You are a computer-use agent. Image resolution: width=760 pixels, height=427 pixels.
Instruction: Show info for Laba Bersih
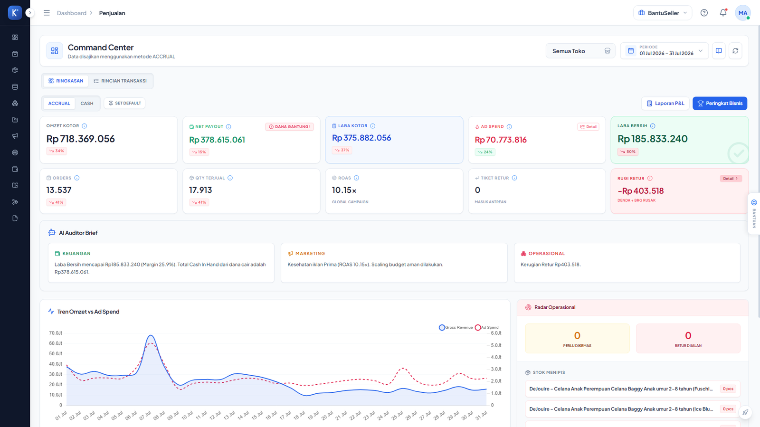653,126
